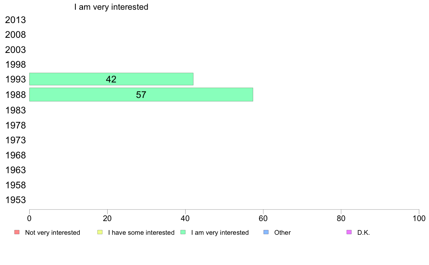
Task: Click the yellow I have some interested swatch
Action: click(100, 232)
